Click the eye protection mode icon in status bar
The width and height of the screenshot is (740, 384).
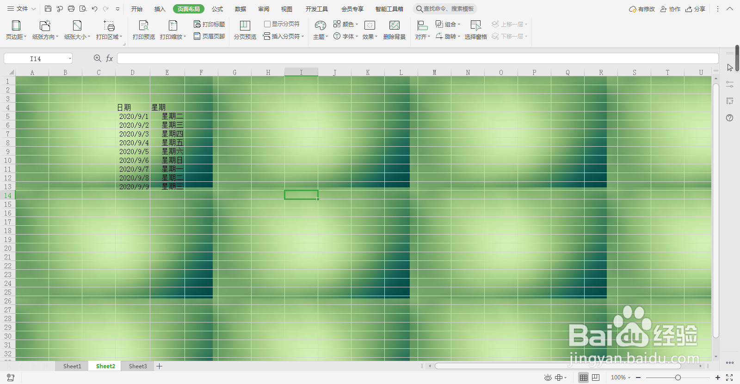(548, 378)
